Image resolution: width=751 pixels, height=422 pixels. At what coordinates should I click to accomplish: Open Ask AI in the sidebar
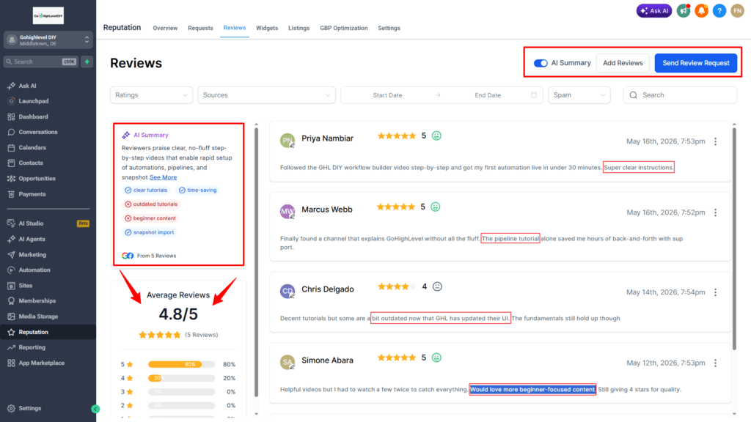27,86
